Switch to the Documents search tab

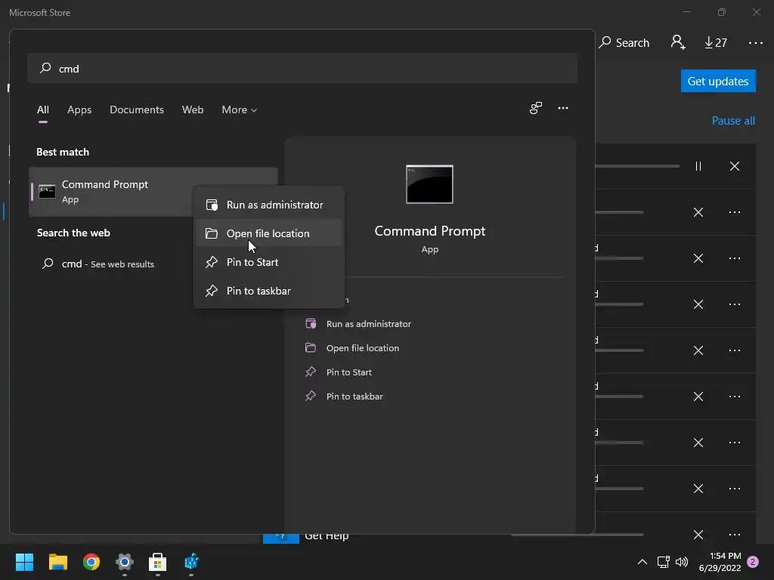tap(137, 110)
